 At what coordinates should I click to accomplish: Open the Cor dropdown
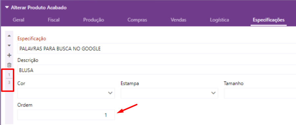pyautogui.click(x=66, y=93)
